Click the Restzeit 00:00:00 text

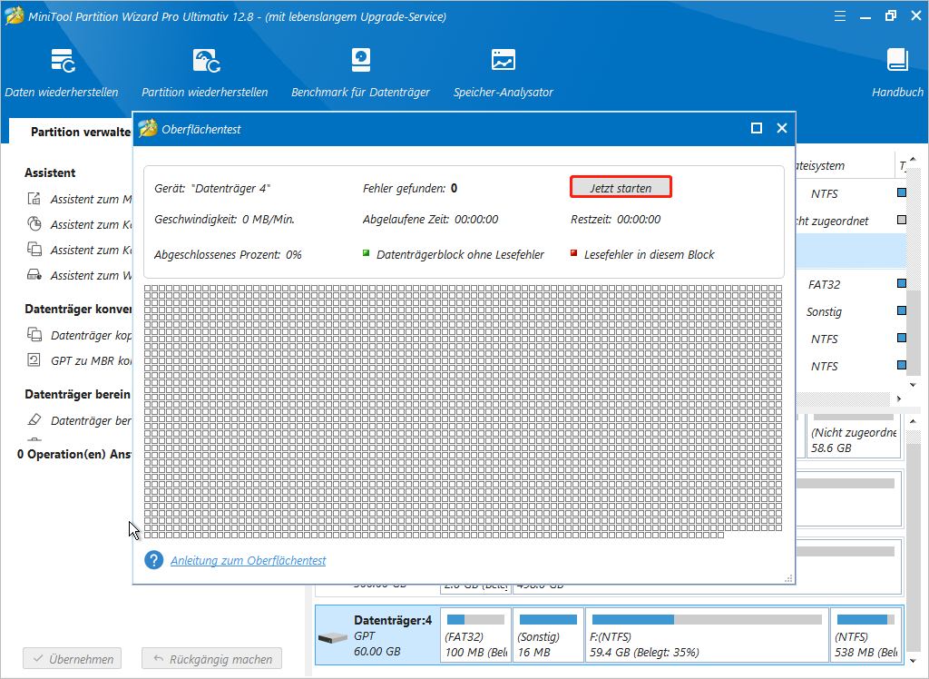click(616, 220)
